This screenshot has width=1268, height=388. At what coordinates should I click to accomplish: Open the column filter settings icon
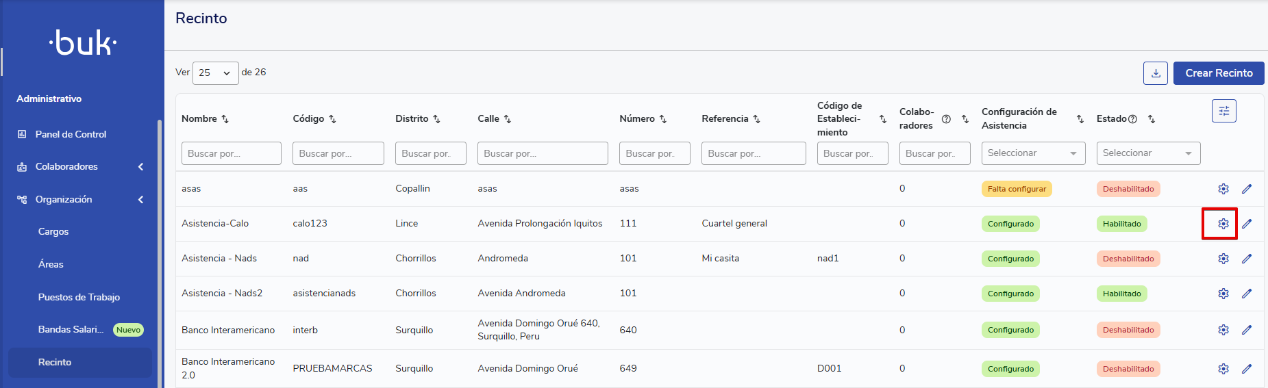tap(1223, 111)
